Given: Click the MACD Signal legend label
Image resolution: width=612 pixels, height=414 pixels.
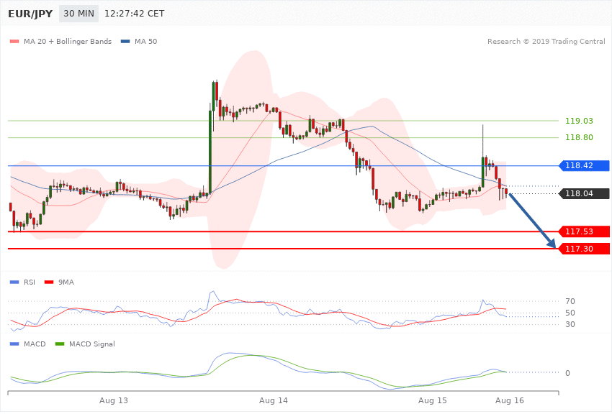Looking at the screenshot, I should tap(92, 344).
